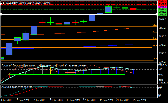Viewport: 168px width, 103px height.
Task: Click the 2865.0 price scale value
Action: (163, 28)
